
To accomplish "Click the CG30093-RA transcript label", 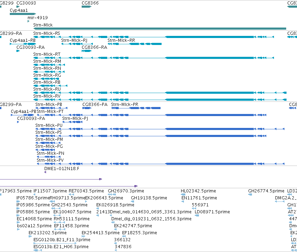I will 30,47.
